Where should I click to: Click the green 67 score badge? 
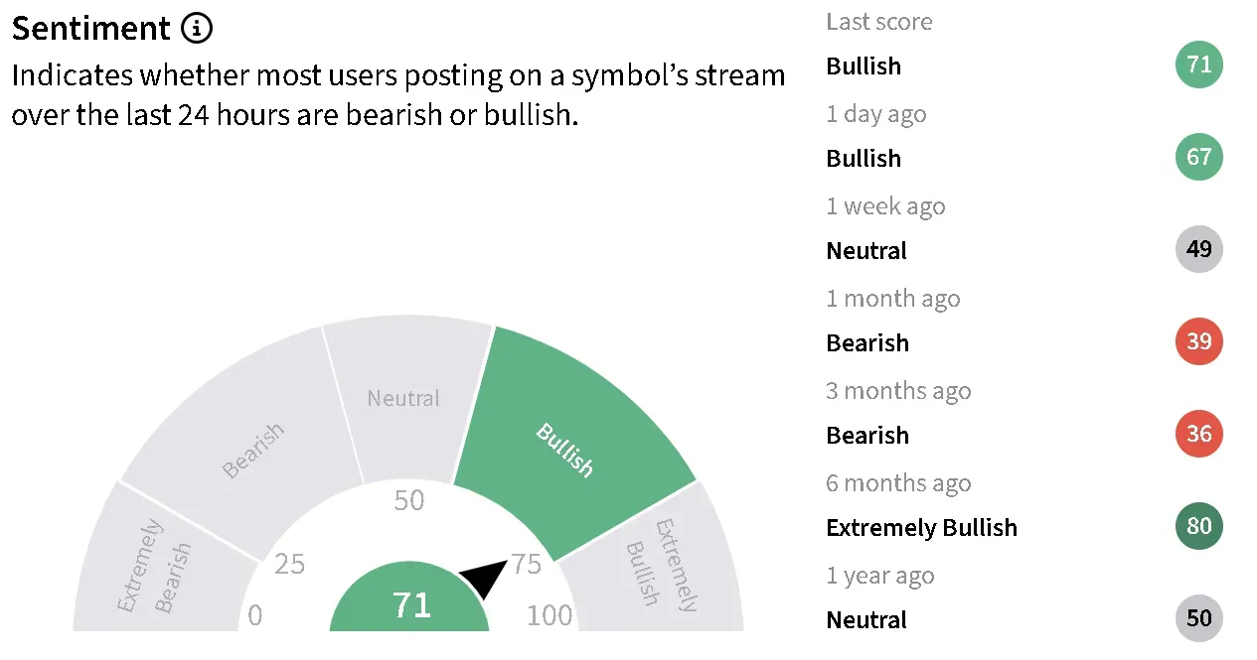pyautogui.click(x=1198, y=157)
